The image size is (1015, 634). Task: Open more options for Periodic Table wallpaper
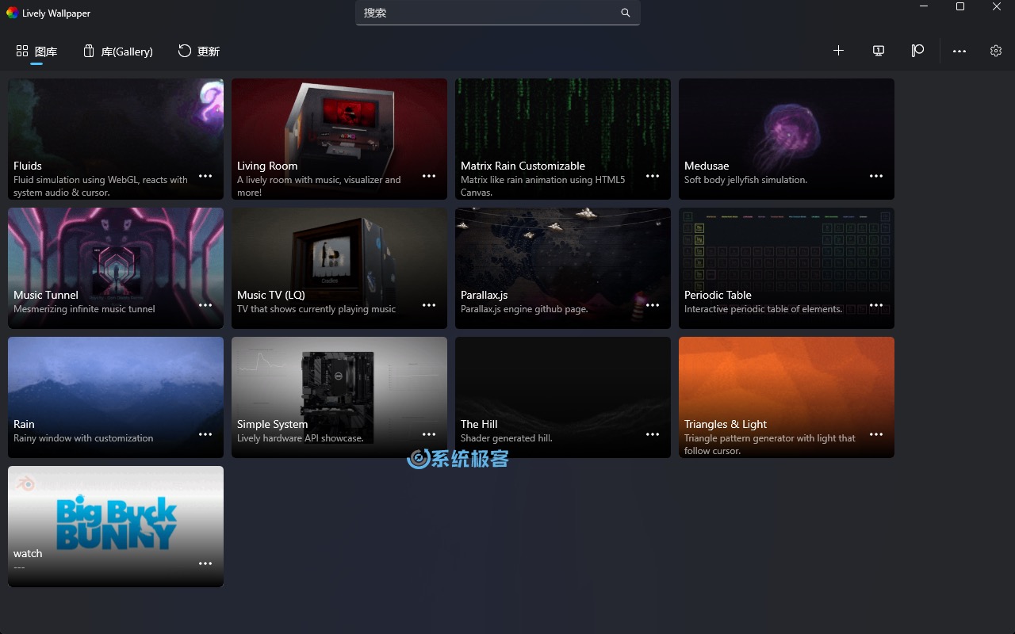coord(876,305)
